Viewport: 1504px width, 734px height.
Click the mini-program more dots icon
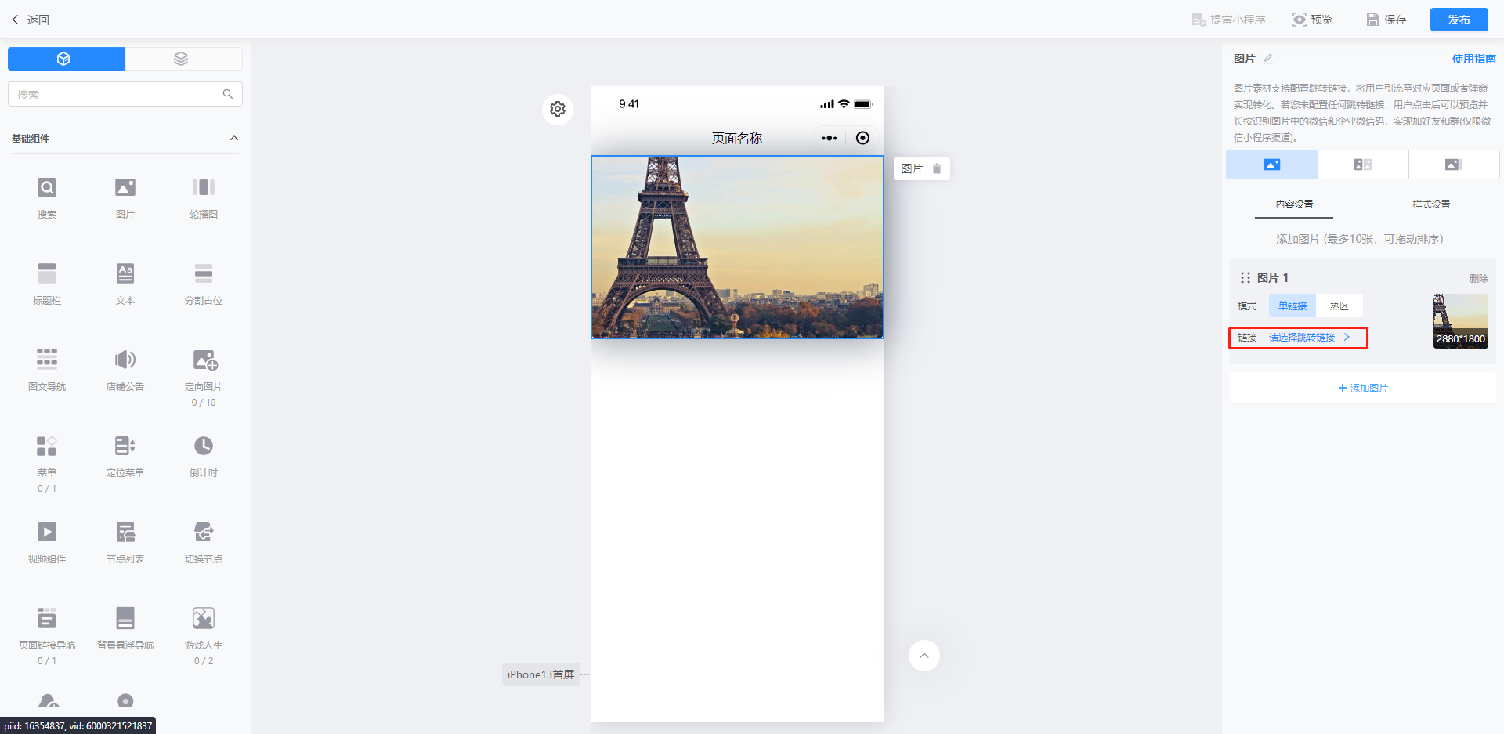830,138
